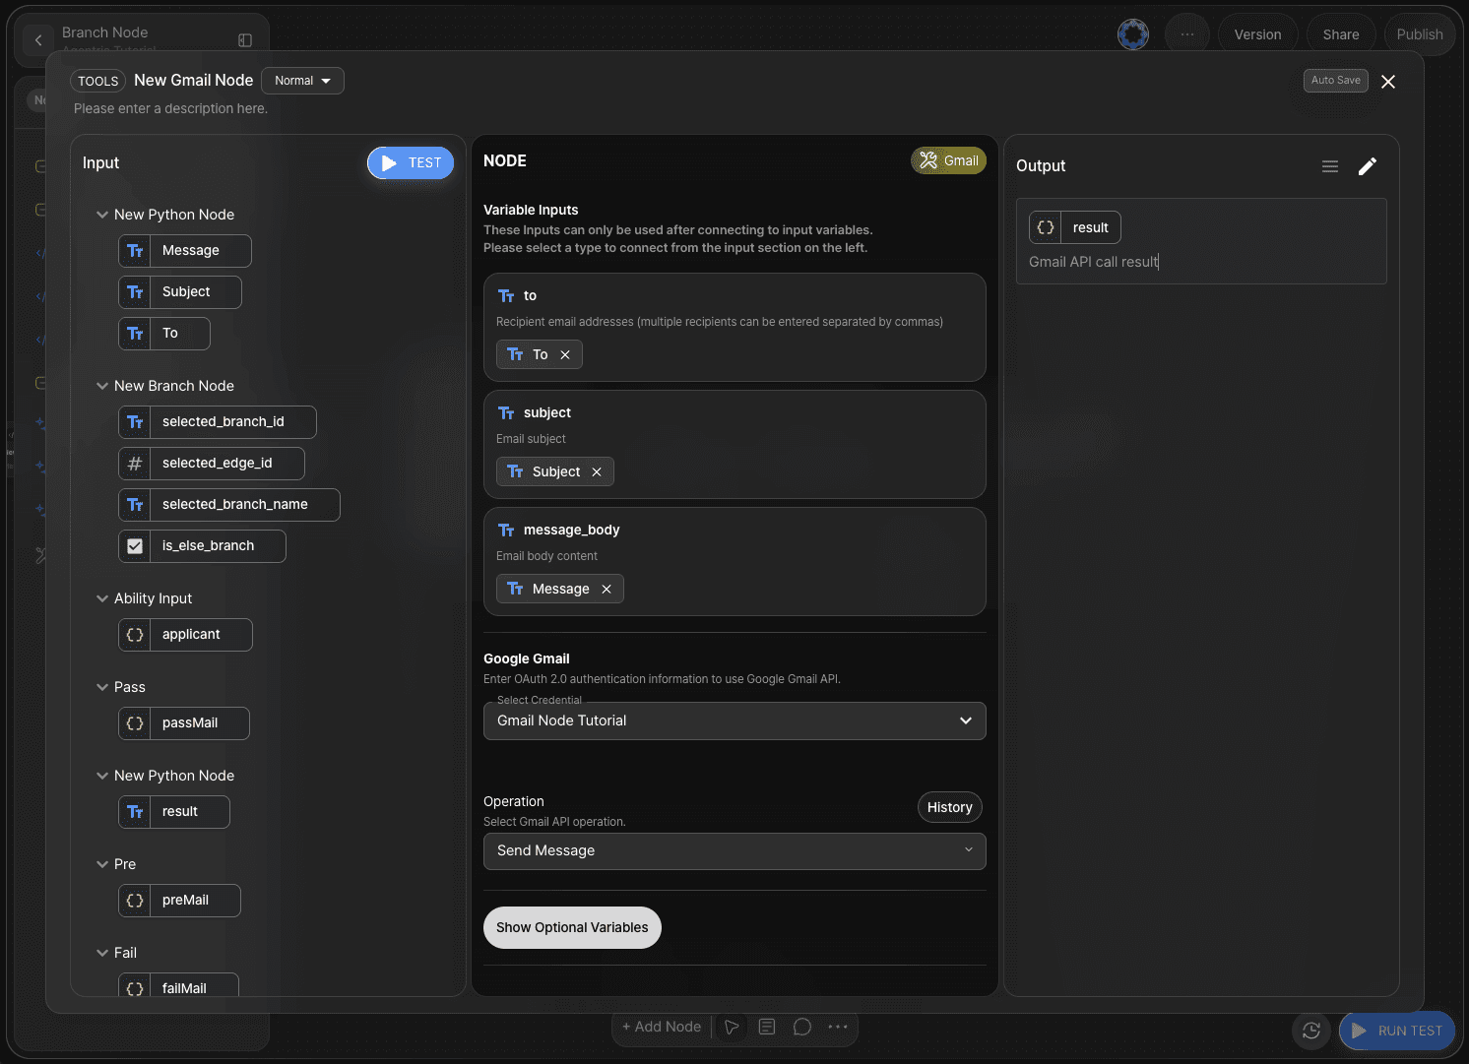Image resolution: width=1469 pixels, height=1064 pixels.
Task: Click the RUN TEST button
Action: (1397, 1031)
